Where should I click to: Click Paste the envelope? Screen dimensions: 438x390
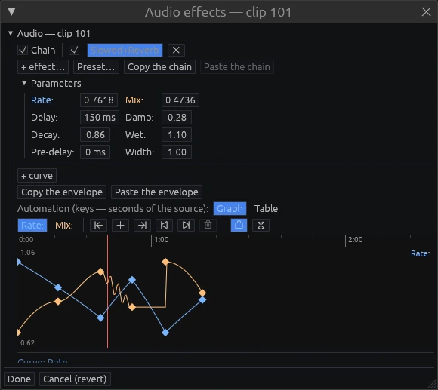[156, 192]
